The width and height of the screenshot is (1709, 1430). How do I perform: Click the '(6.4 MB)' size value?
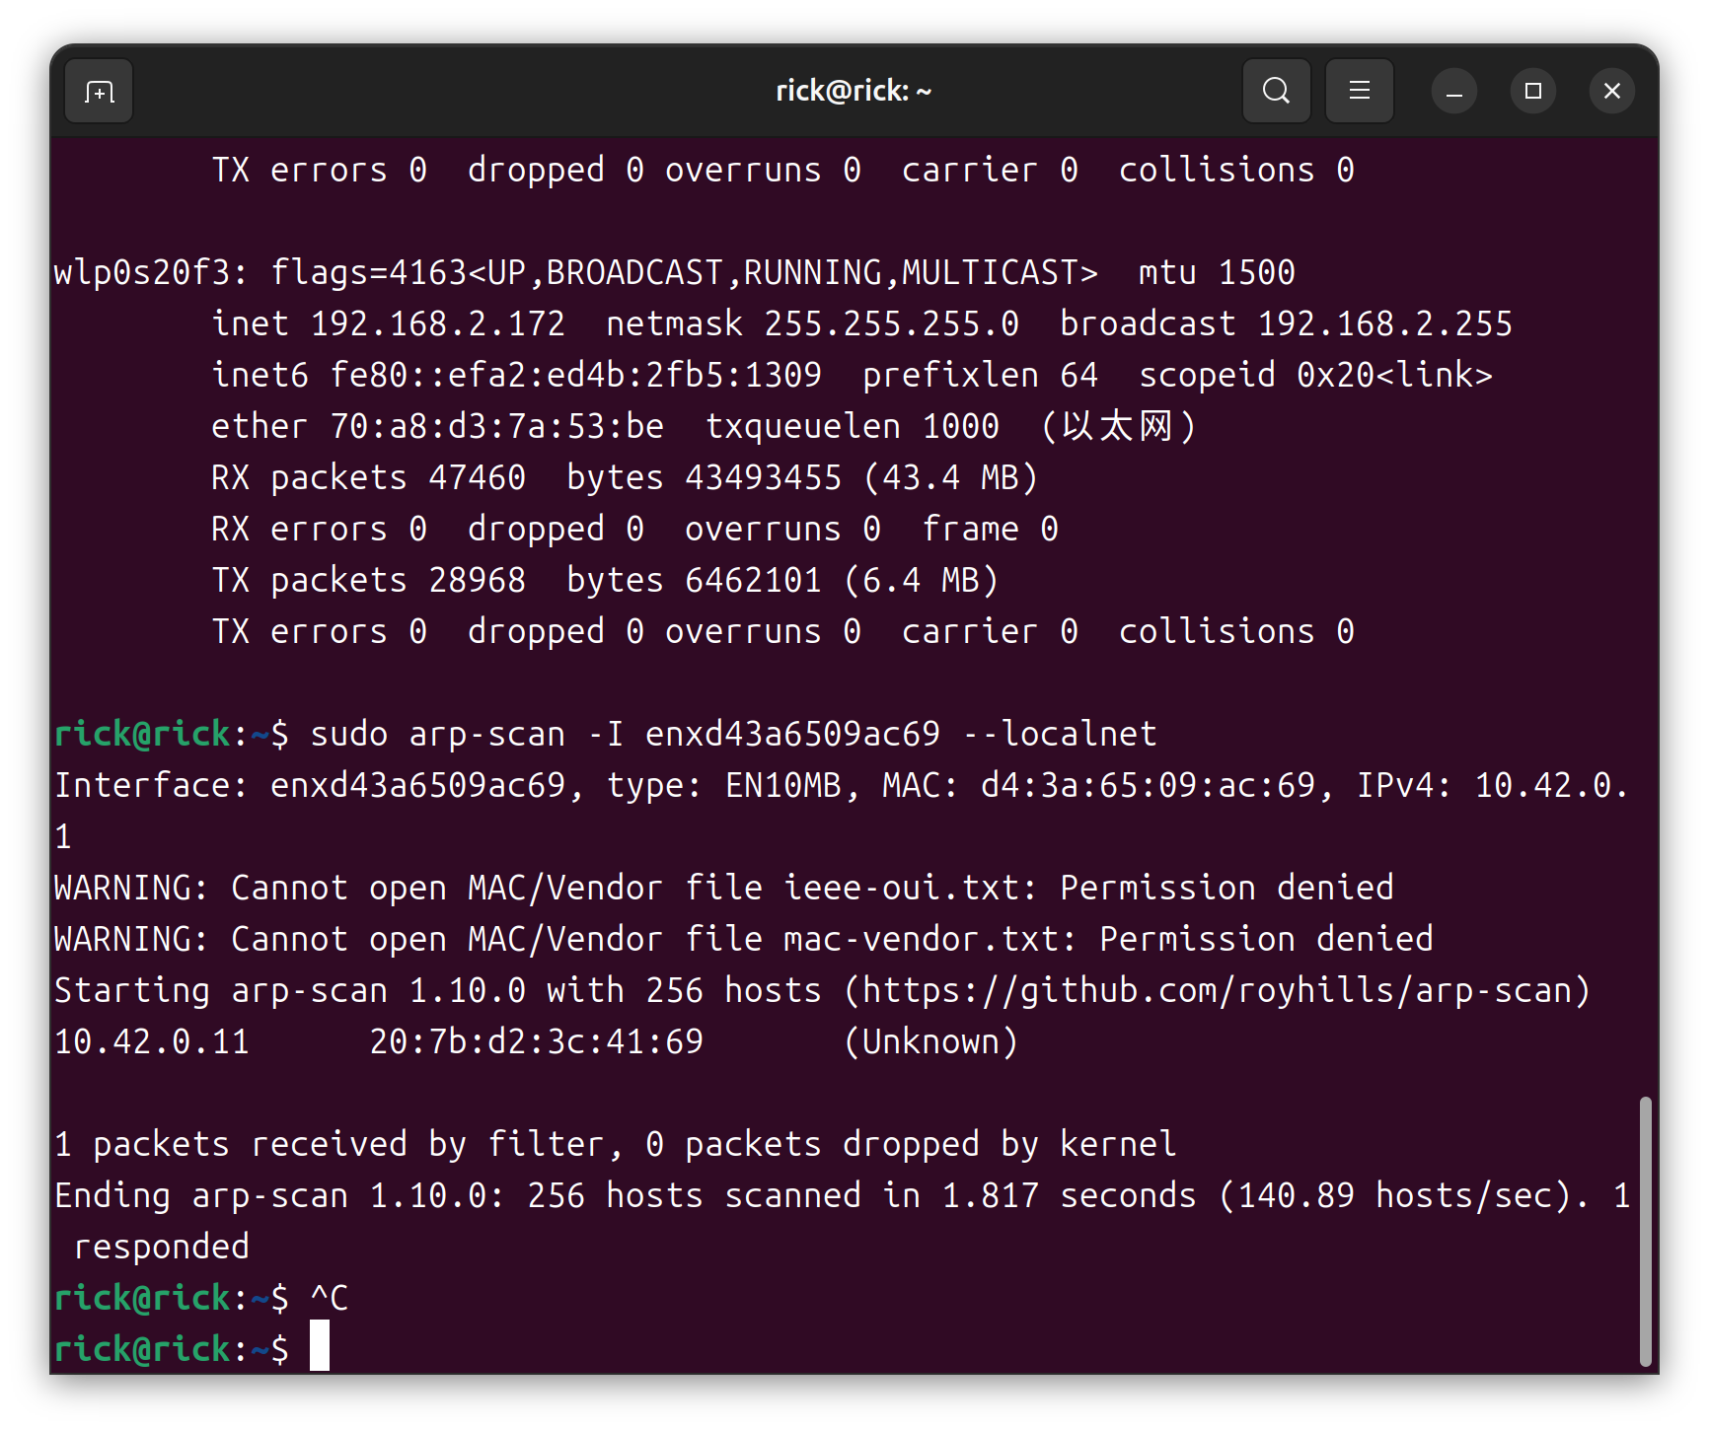(921, 580)
